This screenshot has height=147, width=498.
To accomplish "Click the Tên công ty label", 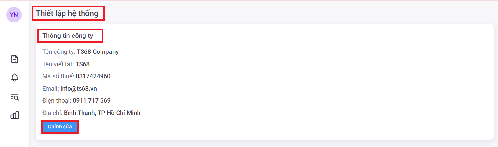I will 59,52.
